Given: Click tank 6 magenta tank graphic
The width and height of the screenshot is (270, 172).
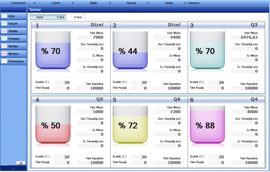Looking at the screenshot, I should point(207,125).
